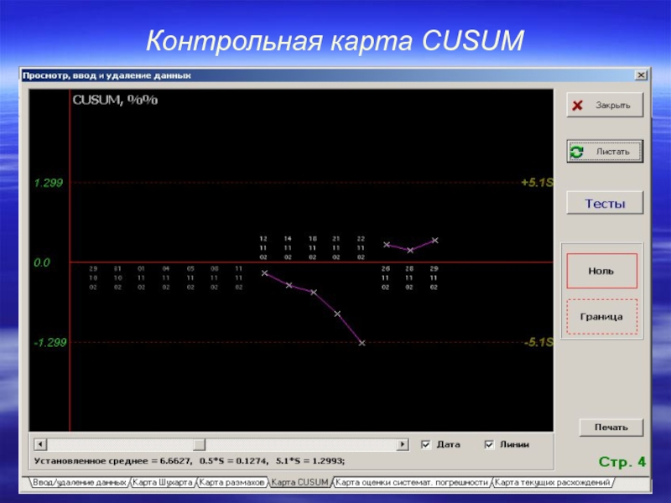Switch to the Ввод/удаление данных tab

pos(80,483)
